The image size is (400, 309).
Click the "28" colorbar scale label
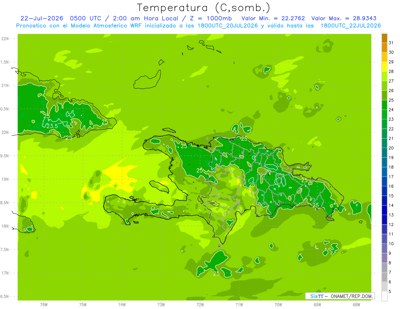[x=391, y=71]
